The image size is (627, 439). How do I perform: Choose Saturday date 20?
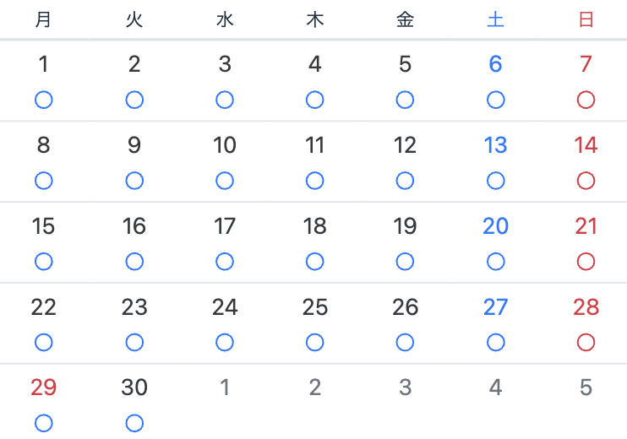tap(496, 226)
